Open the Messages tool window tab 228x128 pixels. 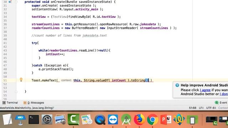point(34,103)
